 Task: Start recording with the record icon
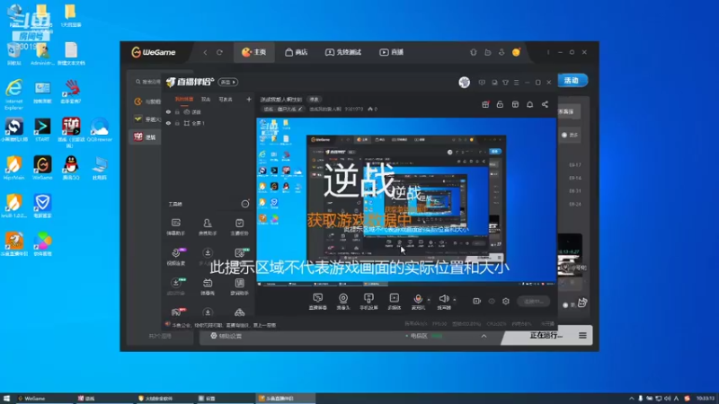point(477,301)
